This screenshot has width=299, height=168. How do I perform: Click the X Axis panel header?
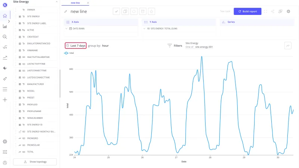pos(101,22)
